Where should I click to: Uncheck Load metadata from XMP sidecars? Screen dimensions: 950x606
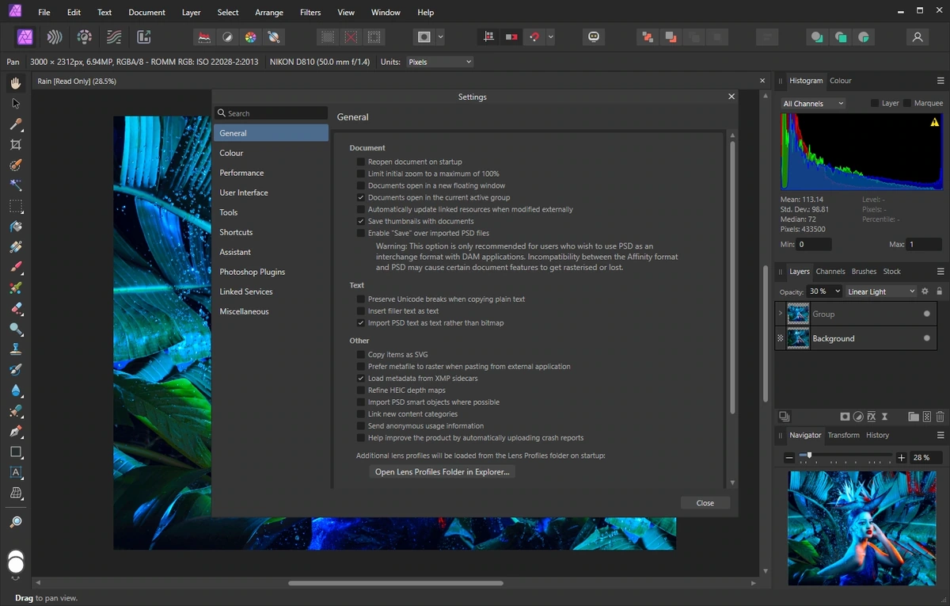pos(361,379)
